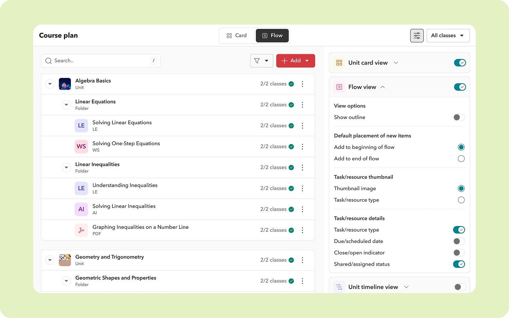Click the slash shortcut badge in search
The width and height of the screenshot is (509, 318).
[x=154, y=61]
